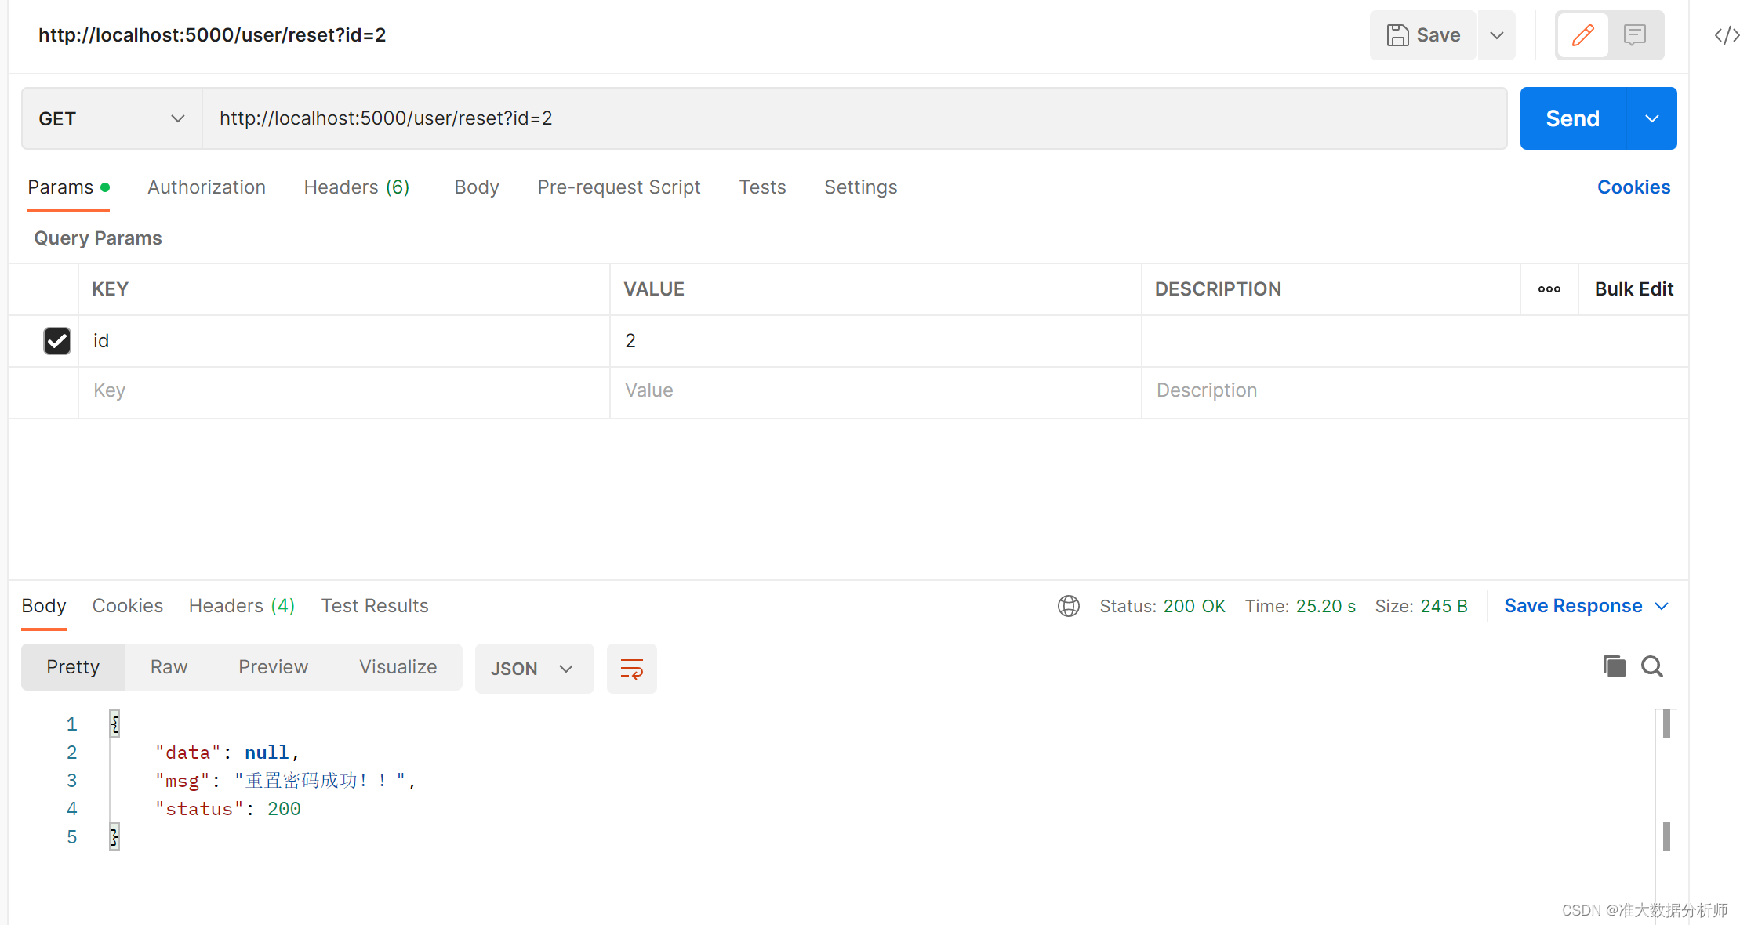Select the Pretty view
1740x925 pixels.
point(73,667)
